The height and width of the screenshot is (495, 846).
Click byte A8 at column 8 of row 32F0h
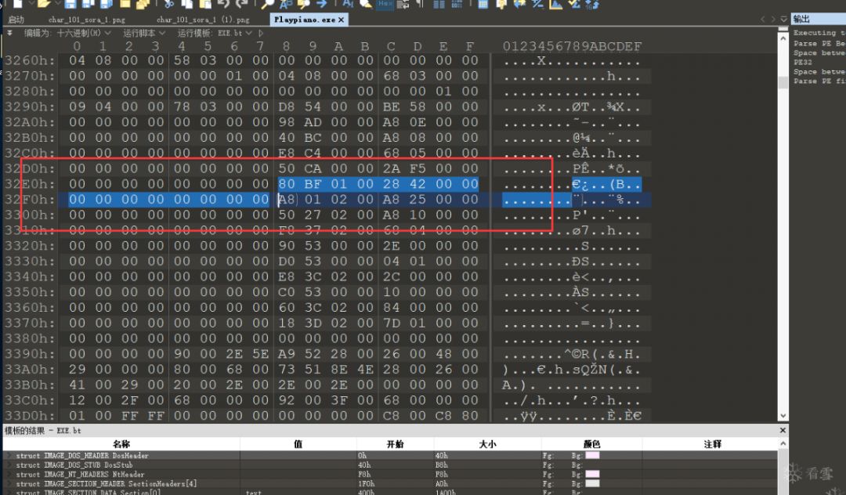click(x=287, y=200)
